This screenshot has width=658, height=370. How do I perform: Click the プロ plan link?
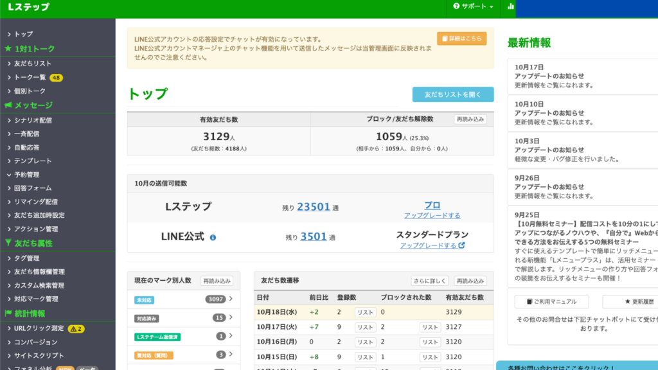tap(432, 205)
